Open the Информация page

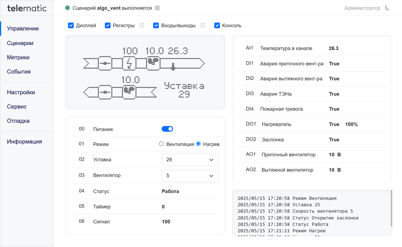coord(24,142)
